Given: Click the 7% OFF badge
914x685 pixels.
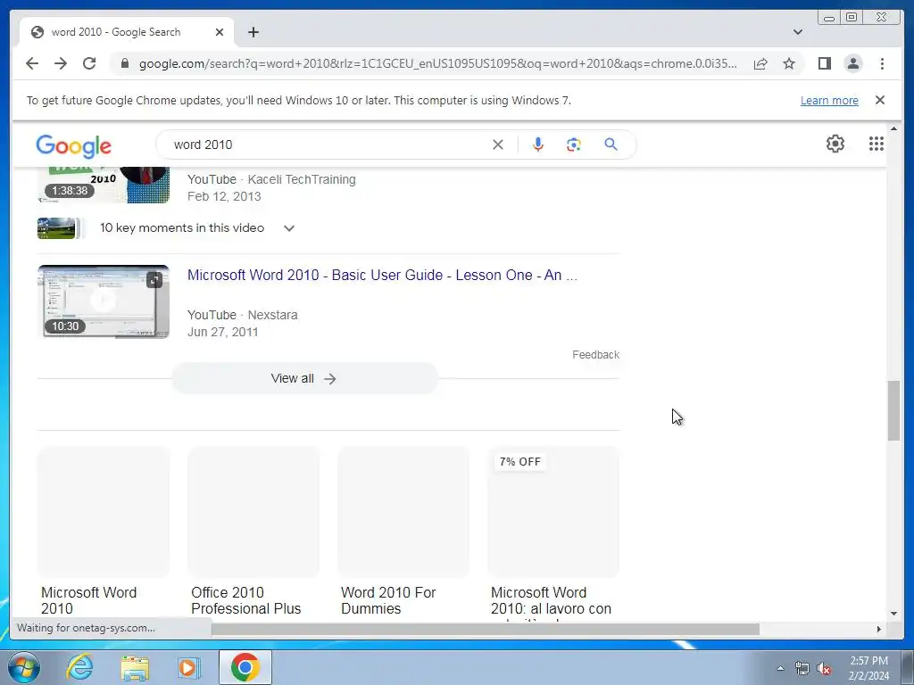Looking at the screenshot, I should [x=520, y=462].
